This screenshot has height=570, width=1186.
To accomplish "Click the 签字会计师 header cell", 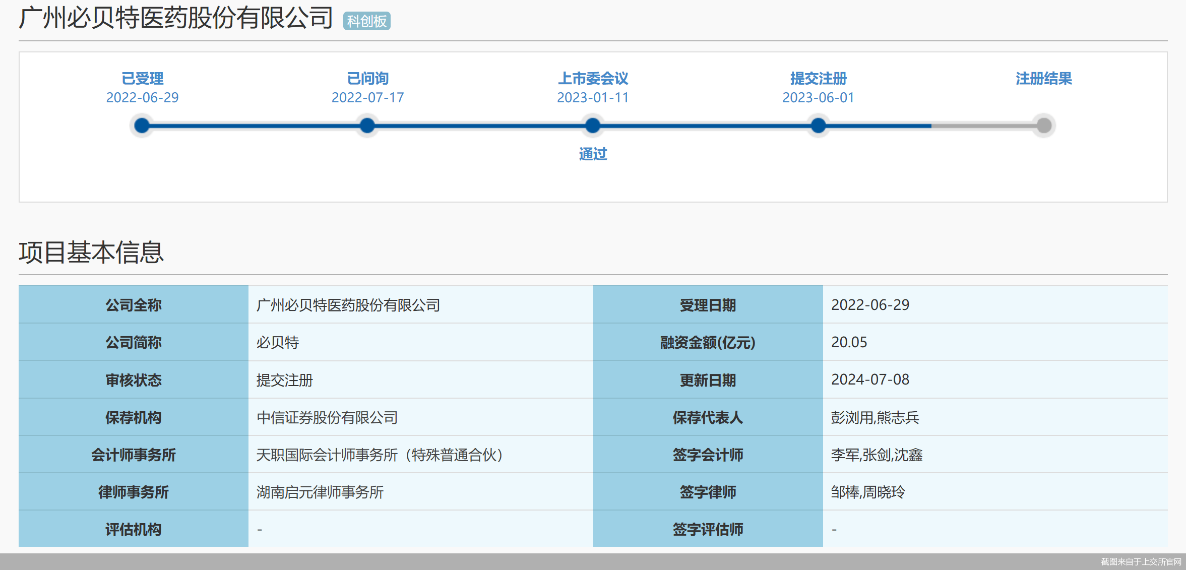I will [708, 454].
